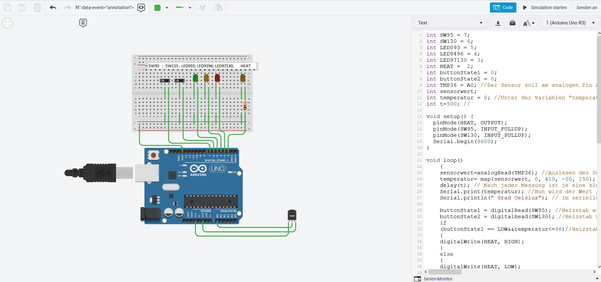Start the simulation
This screenshot has height=282, width=601.
pos(545,8)
